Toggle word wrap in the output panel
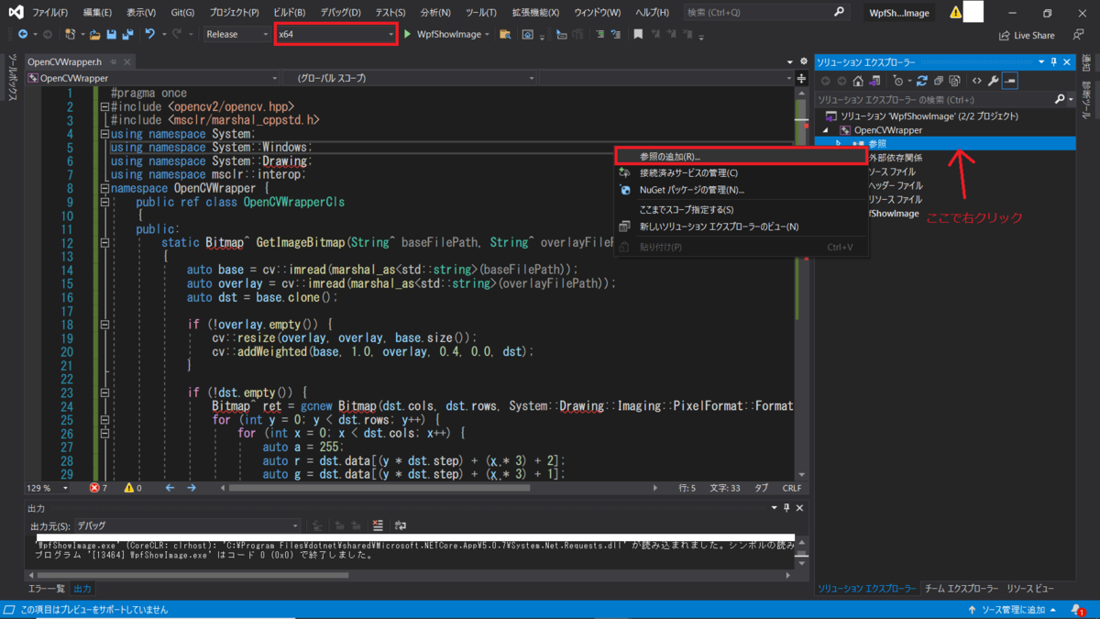This screenshot has height=619, width=1100. (x=400, y=525)
